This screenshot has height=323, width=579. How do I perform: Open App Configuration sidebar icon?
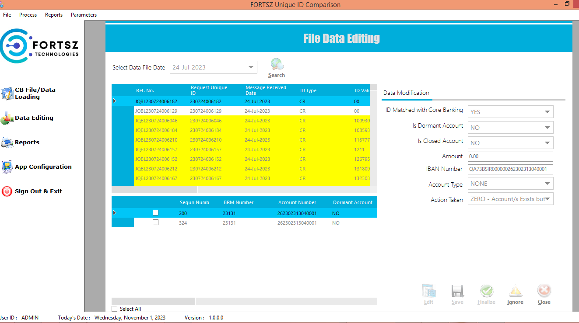[7, 167]
